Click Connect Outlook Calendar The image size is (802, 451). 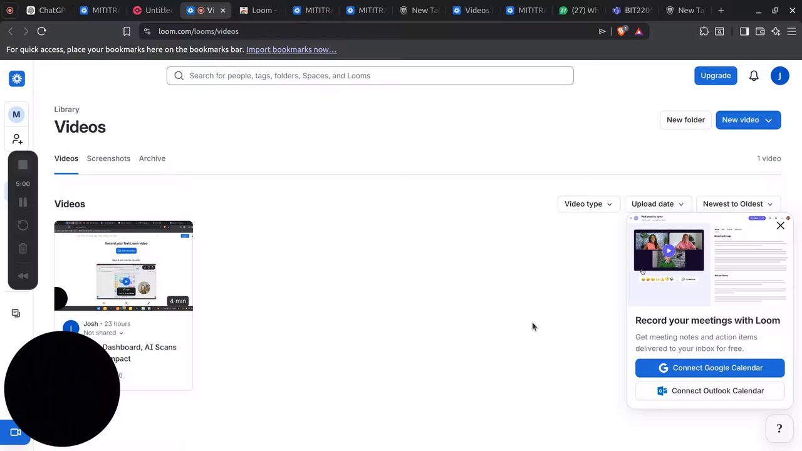click(x=710, y=391)
